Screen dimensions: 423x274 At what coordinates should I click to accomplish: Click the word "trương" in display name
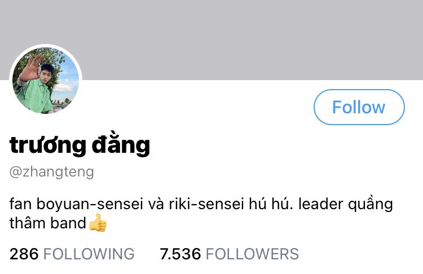click(48, 145)
